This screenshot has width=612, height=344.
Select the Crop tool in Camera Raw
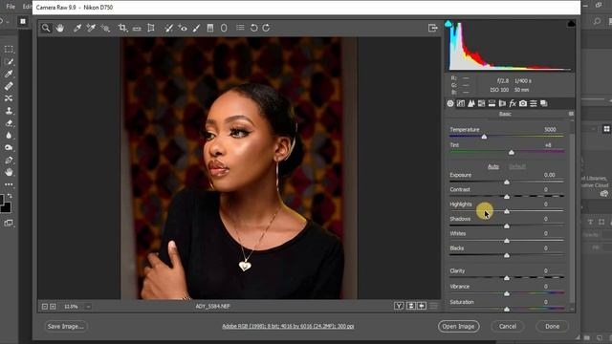[x=122, y=28]
